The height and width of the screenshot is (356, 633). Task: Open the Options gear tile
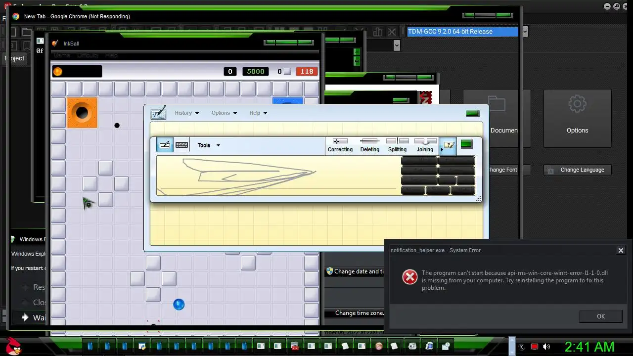[x=578, y=119]
